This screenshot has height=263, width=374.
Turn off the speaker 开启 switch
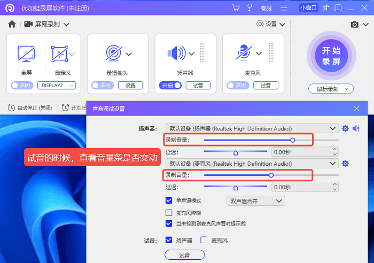[x=170, y=85]
